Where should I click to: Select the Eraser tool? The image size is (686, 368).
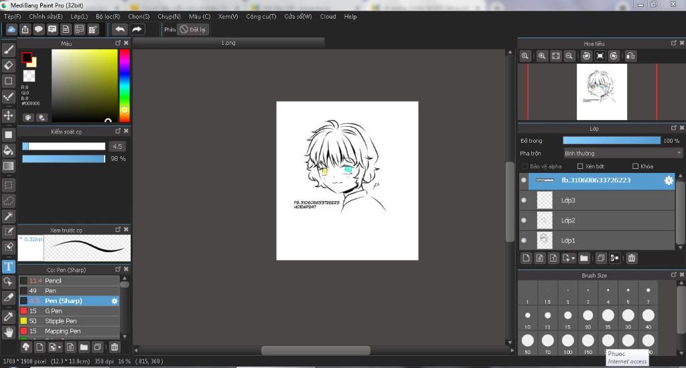coord(8,65)
